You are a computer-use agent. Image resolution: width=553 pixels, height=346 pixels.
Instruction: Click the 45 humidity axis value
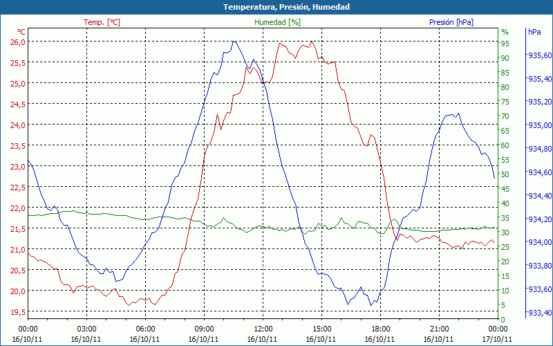tap(505, 189)
